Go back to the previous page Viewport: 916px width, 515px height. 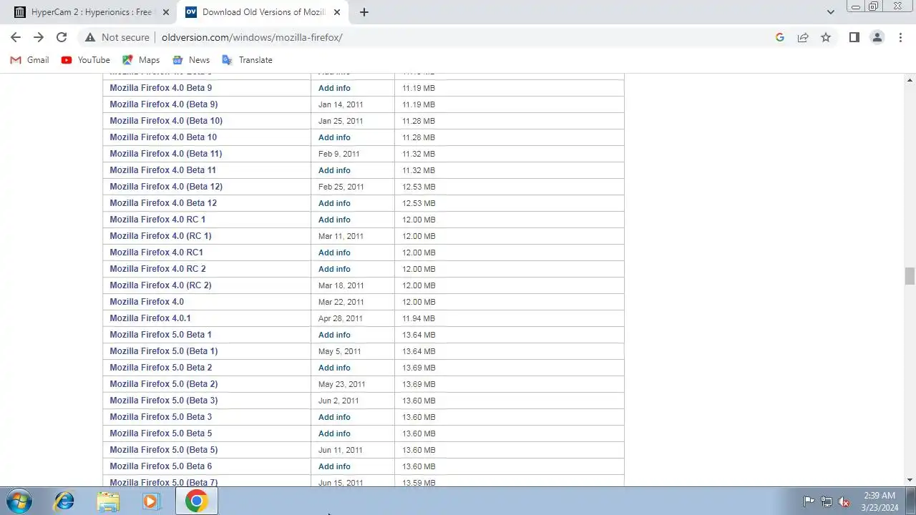click(x=16, y=37)
